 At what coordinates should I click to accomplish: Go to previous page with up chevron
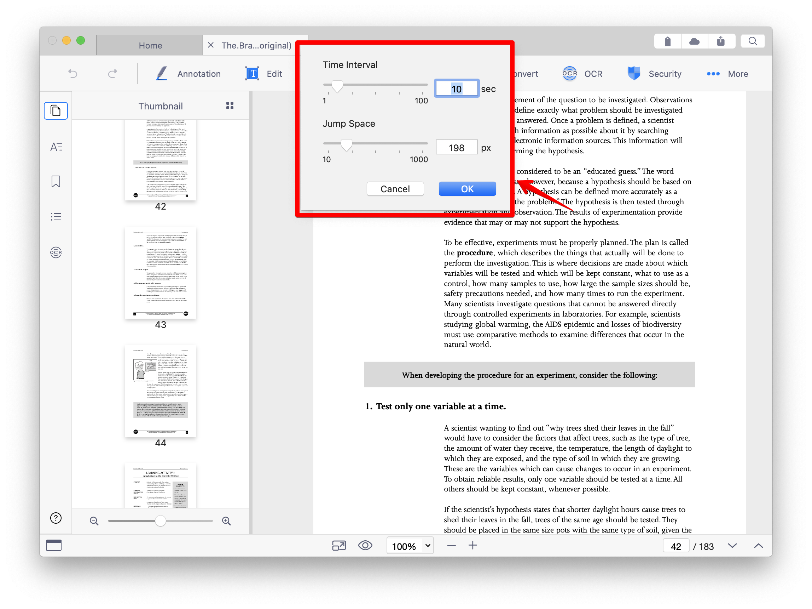pyautogui.click(x=758, y=546)
